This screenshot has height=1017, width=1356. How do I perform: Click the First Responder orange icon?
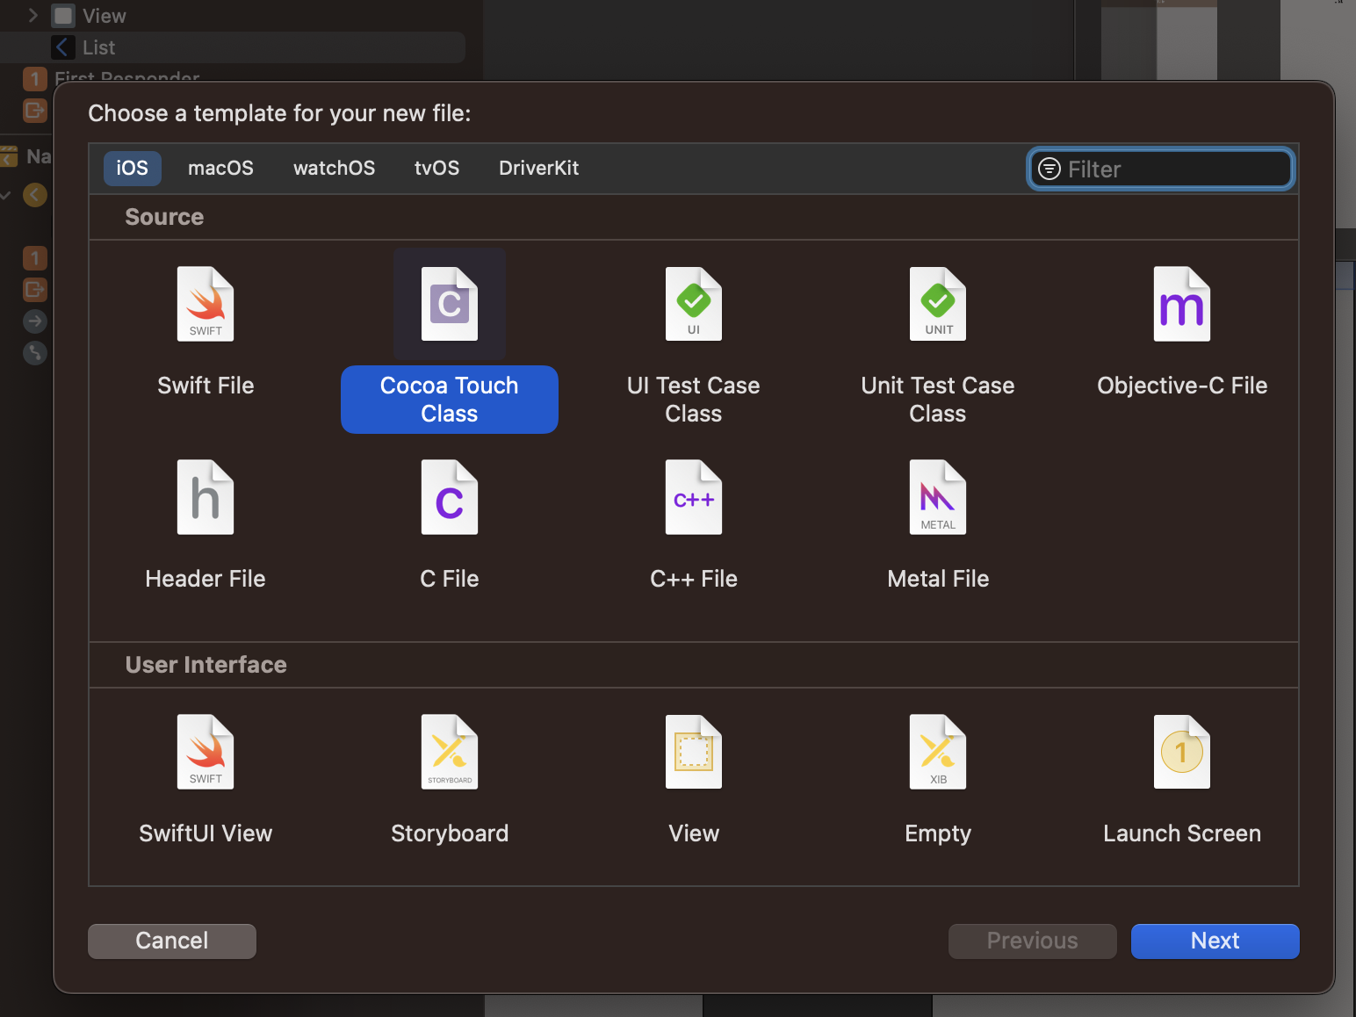(x=34, y=79)
